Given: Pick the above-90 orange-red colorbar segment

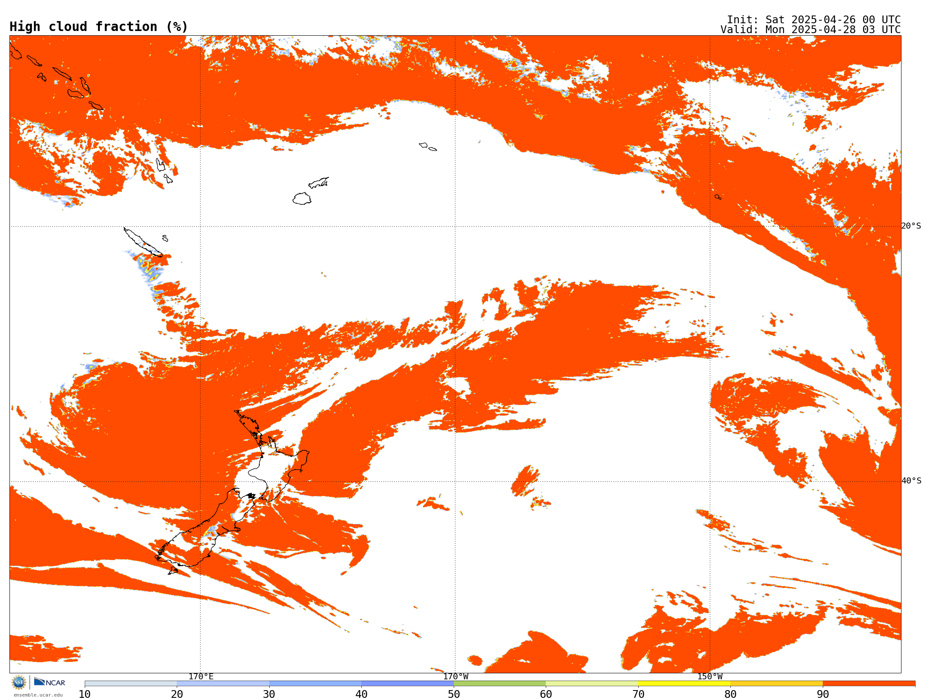Looking at the screenshot, I should point(869,684).
